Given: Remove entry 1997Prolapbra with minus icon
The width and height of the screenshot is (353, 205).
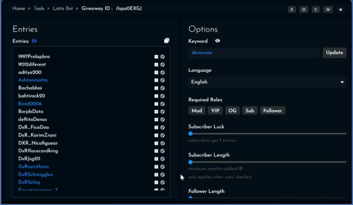Looking at the screenshot, I should tap(156, 57).
